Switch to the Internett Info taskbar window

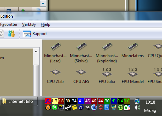pos(19,101)
